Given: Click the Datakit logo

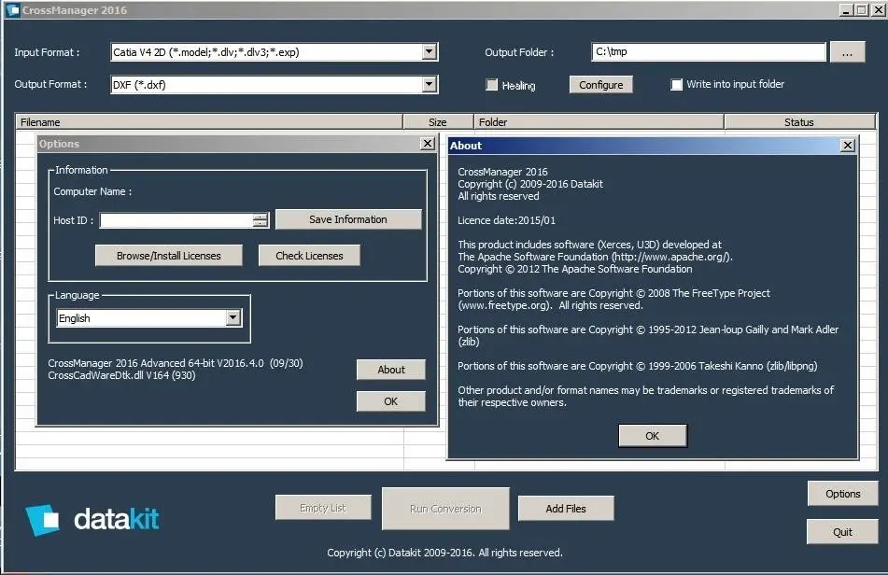Looking at the screenshot, I should click(92, 520).
